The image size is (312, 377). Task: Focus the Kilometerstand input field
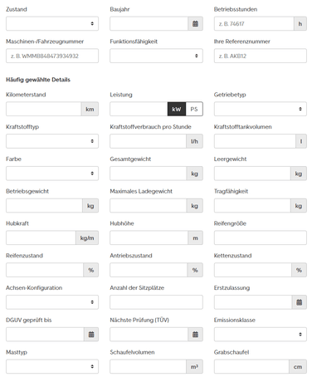[44, 109]
